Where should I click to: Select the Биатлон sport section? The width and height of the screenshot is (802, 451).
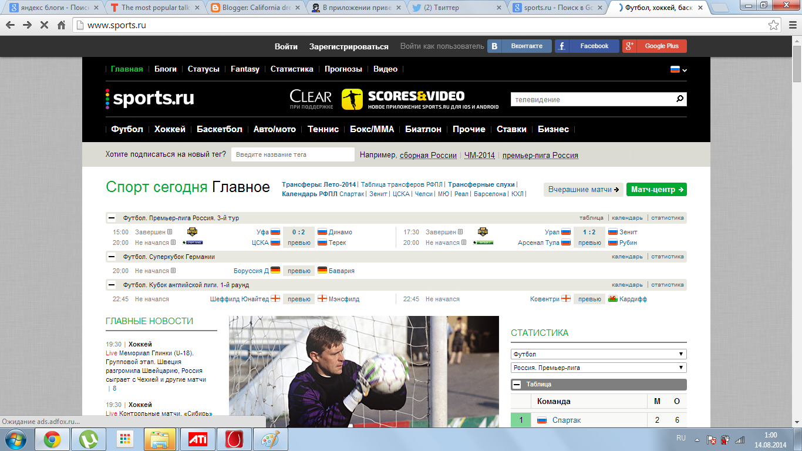tap(422, 129)
